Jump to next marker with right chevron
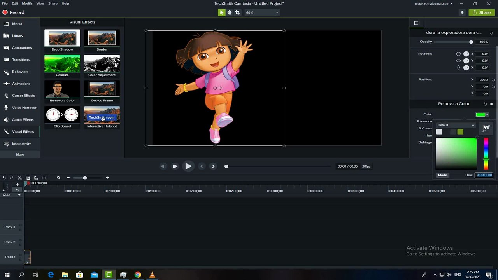 click(x=213, y=166)
